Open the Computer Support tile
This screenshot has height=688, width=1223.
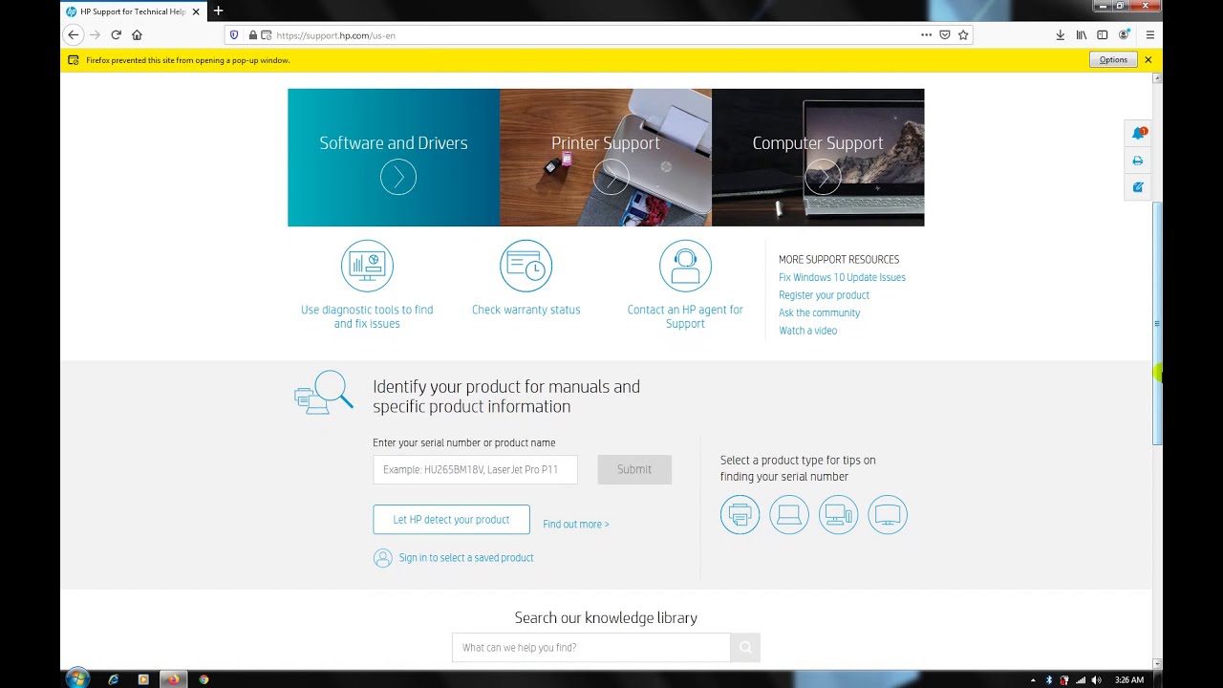pyautogui.click(x=818, y=158)
